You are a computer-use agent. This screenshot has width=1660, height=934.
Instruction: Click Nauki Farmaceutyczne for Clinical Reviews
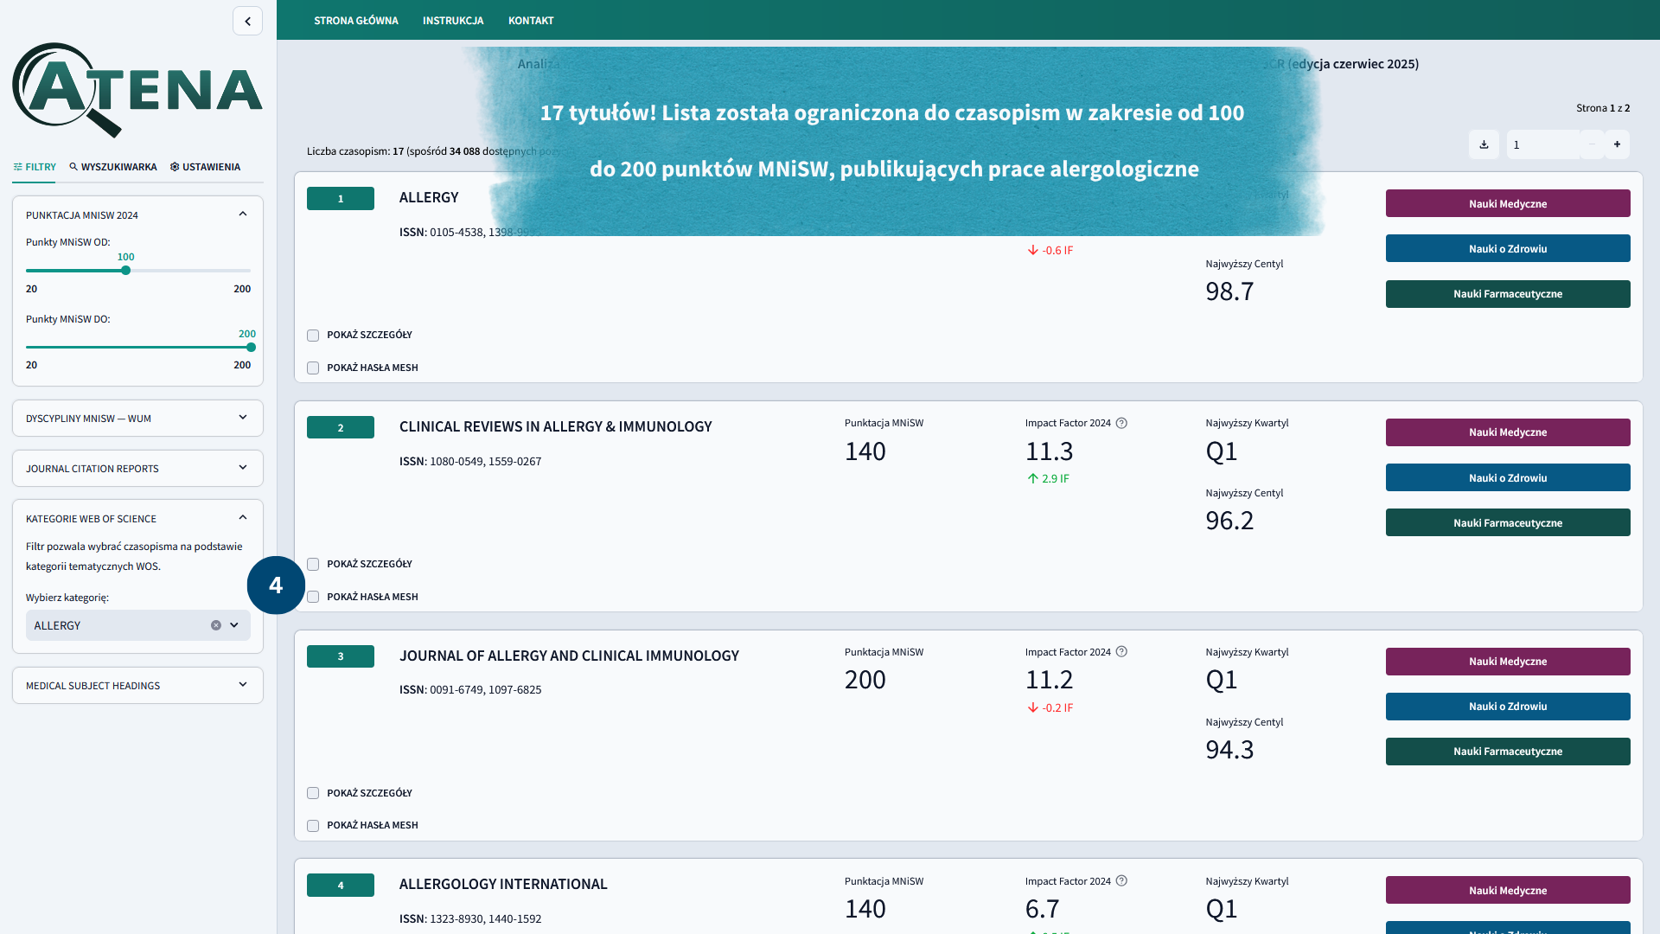pyautogui.click(x=1508, y=522)
